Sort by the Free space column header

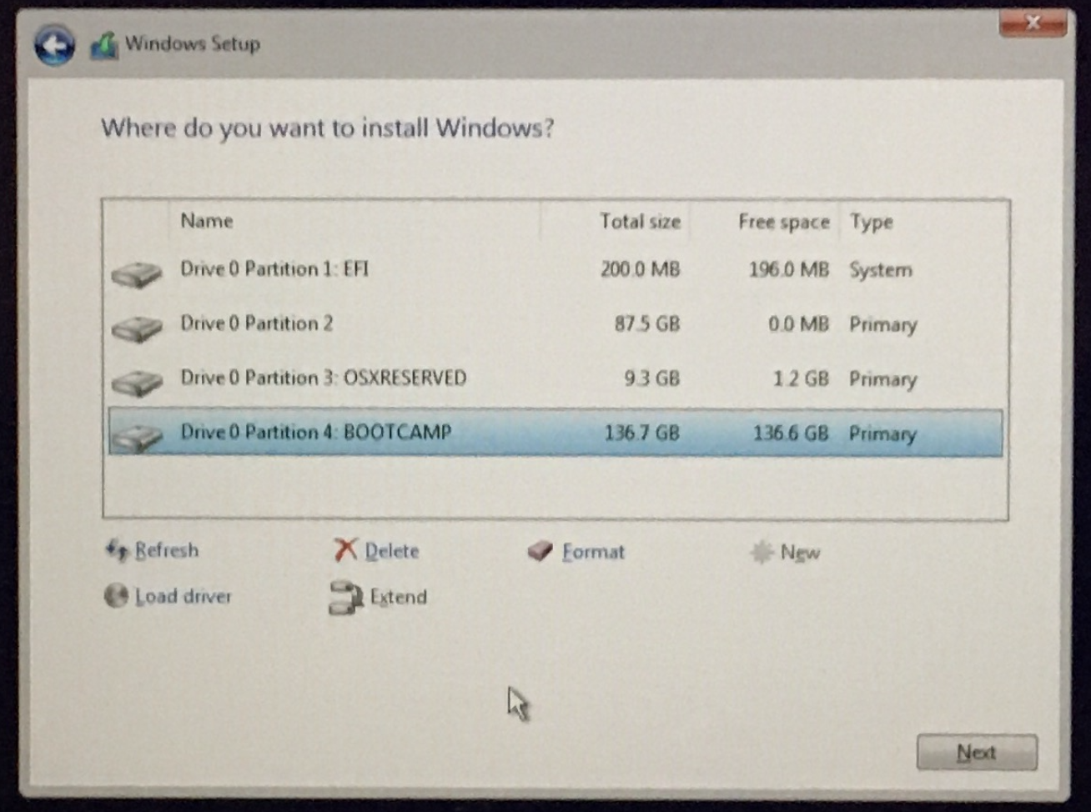pos(784,223)
